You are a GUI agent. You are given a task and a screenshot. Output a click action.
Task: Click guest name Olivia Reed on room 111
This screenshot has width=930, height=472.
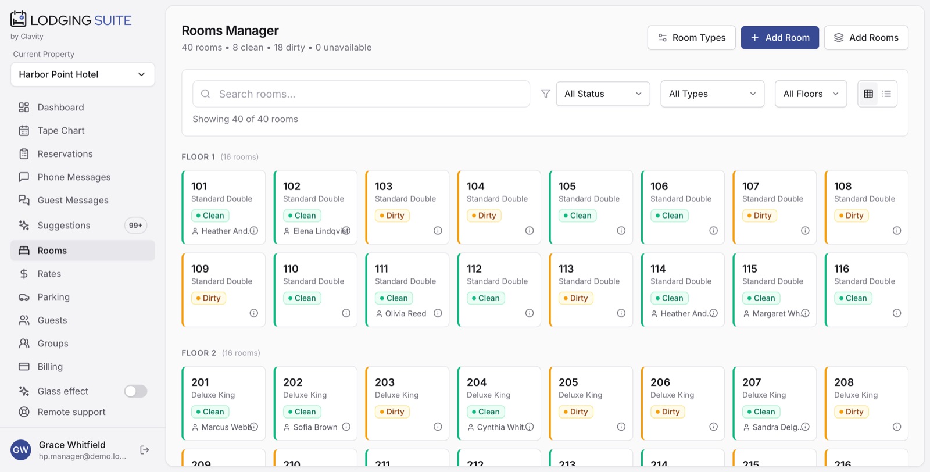tap(406, 313)
